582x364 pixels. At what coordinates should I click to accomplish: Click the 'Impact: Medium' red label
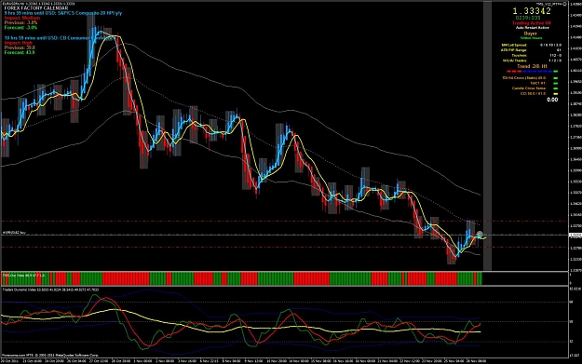(x=22, y=18)
